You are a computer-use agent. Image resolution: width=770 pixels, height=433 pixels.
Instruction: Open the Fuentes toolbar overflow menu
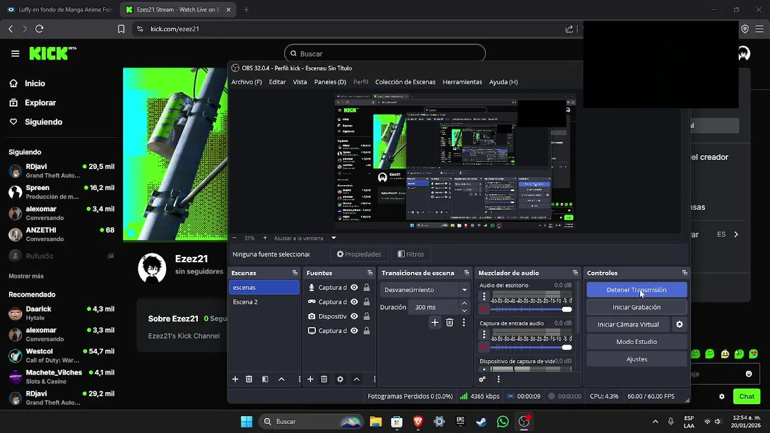coord(374,379)
